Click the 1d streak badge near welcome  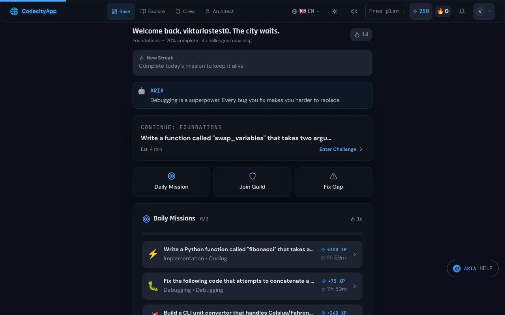(361, 35)
